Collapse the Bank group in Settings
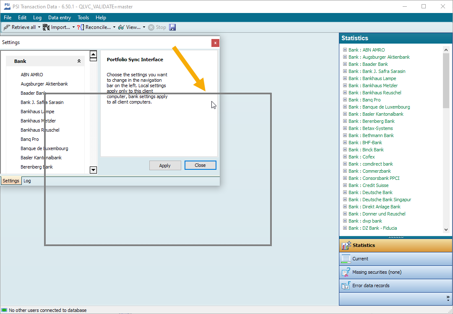This screenshot has width=453, height=314. pos(79,61)
